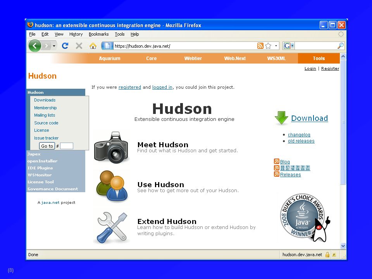This screenshot has height=279, width=372.
Task: Open the back/forward history dropdown arrow
Action: coord(54,46)
